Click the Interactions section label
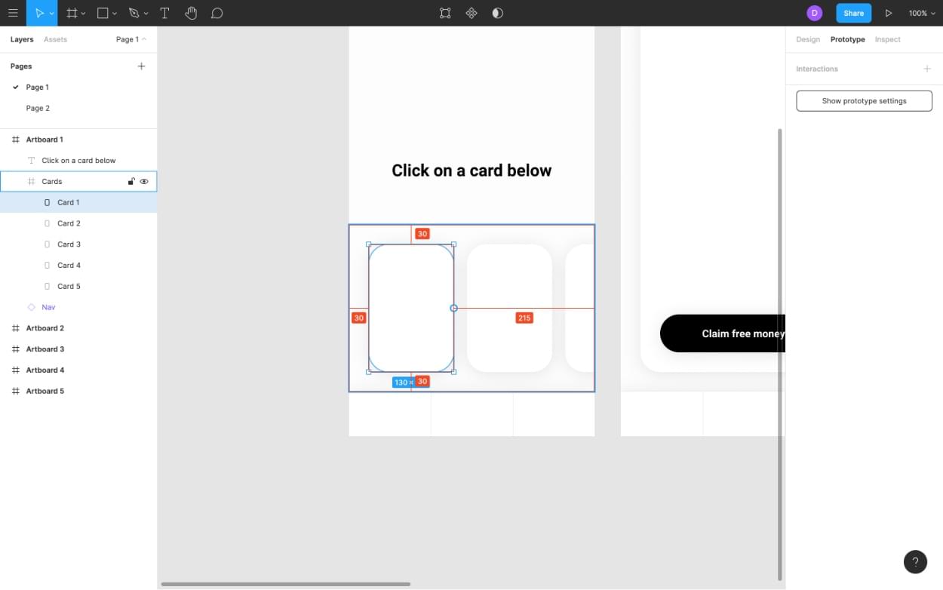943x590 pixels. 817,69
